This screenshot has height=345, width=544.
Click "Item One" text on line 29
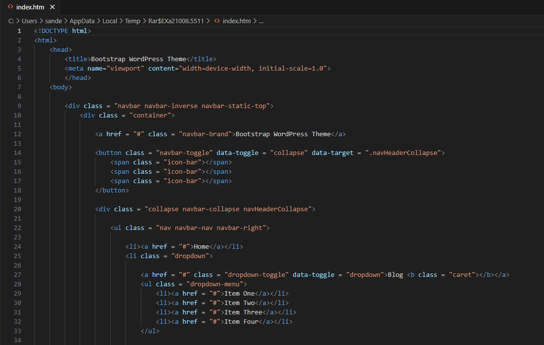coord(239,293)
